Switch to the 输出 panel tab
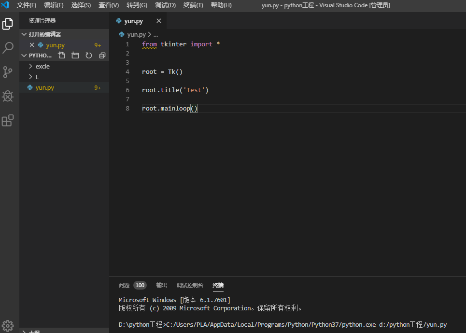The height and width of the screenshot is (333, 466). [x=161, y=285]
